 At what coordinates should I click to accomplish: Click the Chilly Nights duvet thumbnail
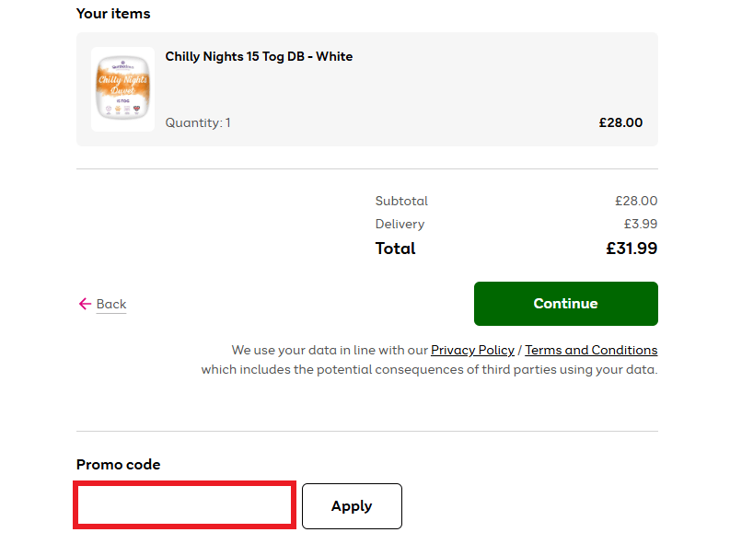click(122, 89)
